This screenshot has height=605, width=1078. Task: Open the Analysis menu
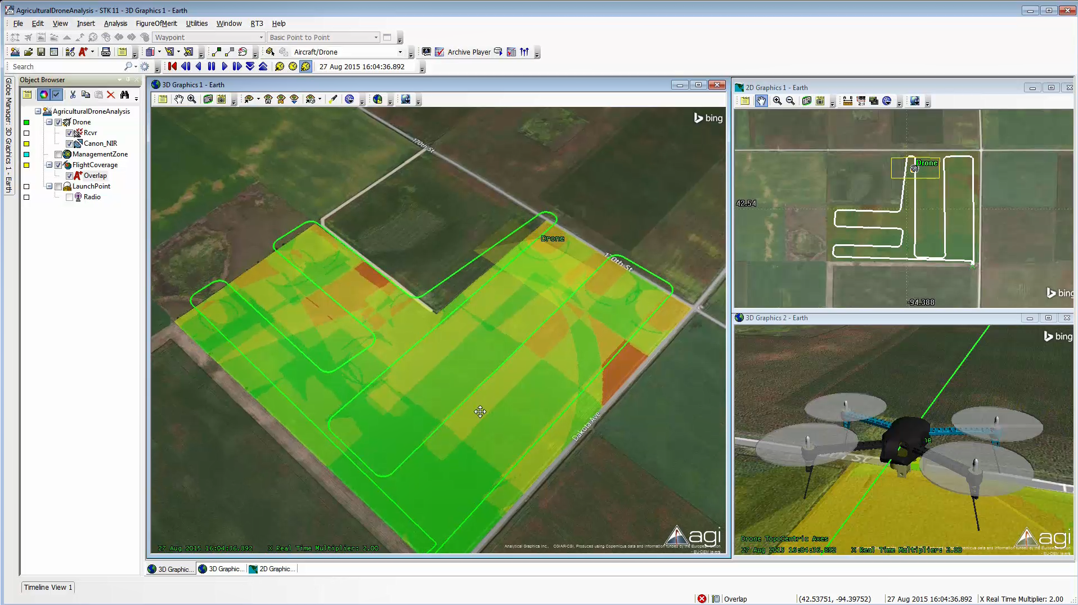pyautogui.click(x=115, y=23)
